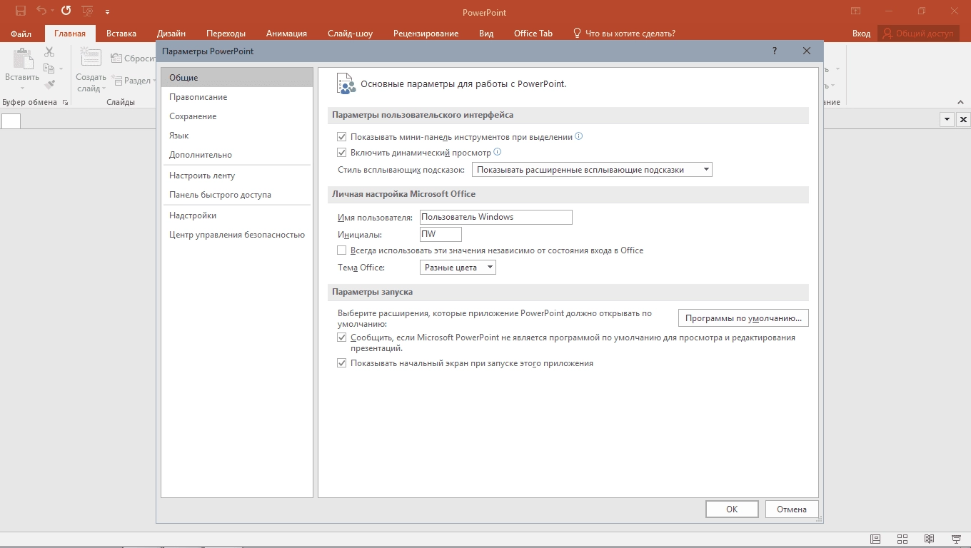
Task: Click the Format Painter brush icon
Action: [49, 84]
